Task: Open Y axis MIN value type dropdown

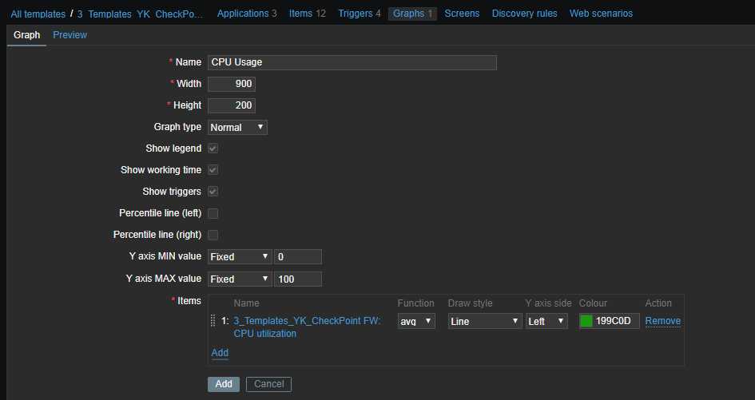Action: point(240,256)
